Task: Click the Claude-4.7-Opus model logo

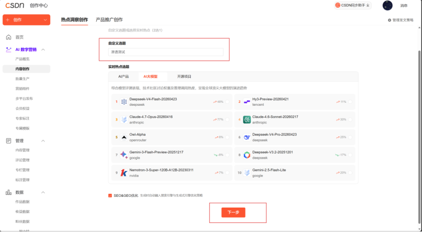Action: coord(124,120)
